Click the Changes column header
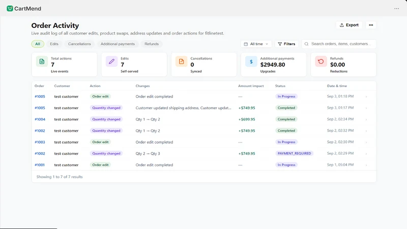The image size is (407, 229). pyautogui.click(x=142, y=86)
